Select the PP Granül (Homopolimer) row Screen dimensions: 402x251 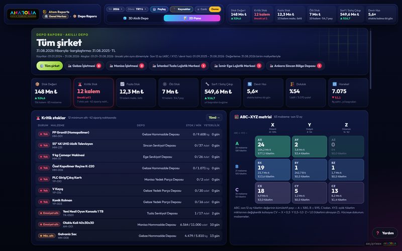pyautogui.click(x=129, y=134)
